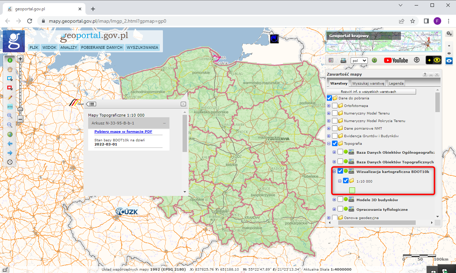
Task: Select the pencil drawing tool
Action: [10, 97]
